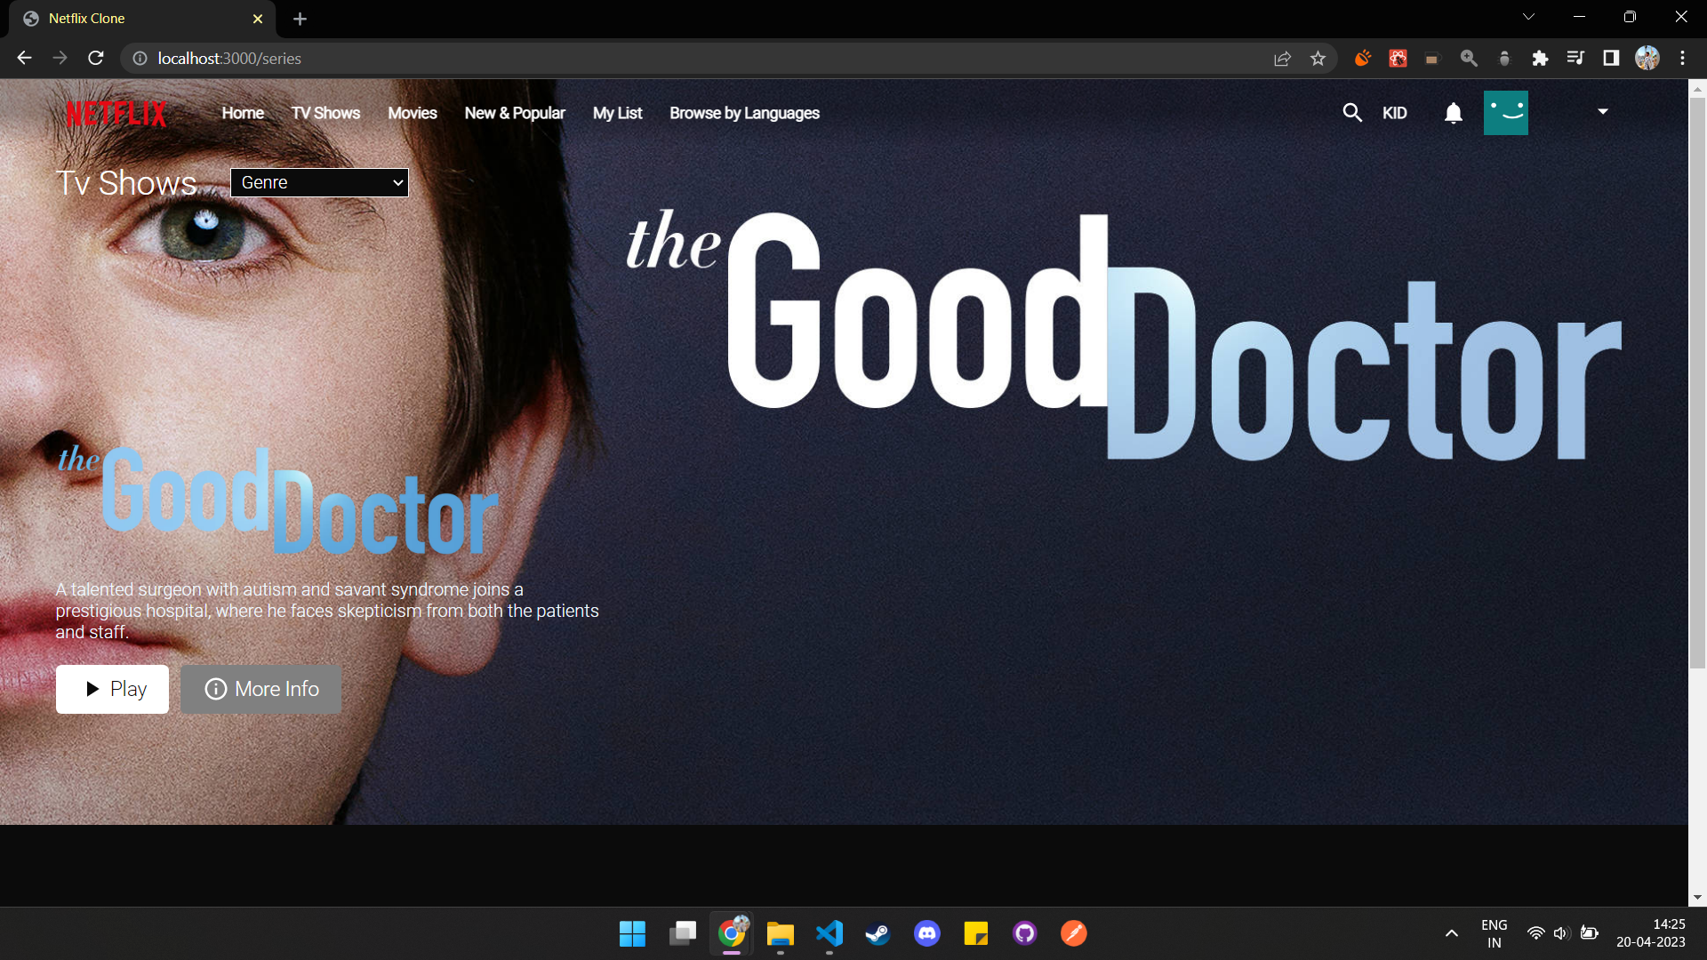Screen dimensions: 1707x960
Task: Open New & Popular section
Action: pos(515,113)
